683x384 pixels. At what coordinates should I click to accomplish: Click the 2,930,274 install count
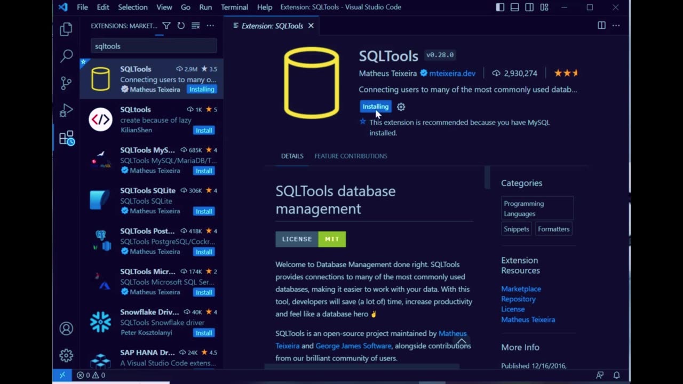click(x=514, y=73)
